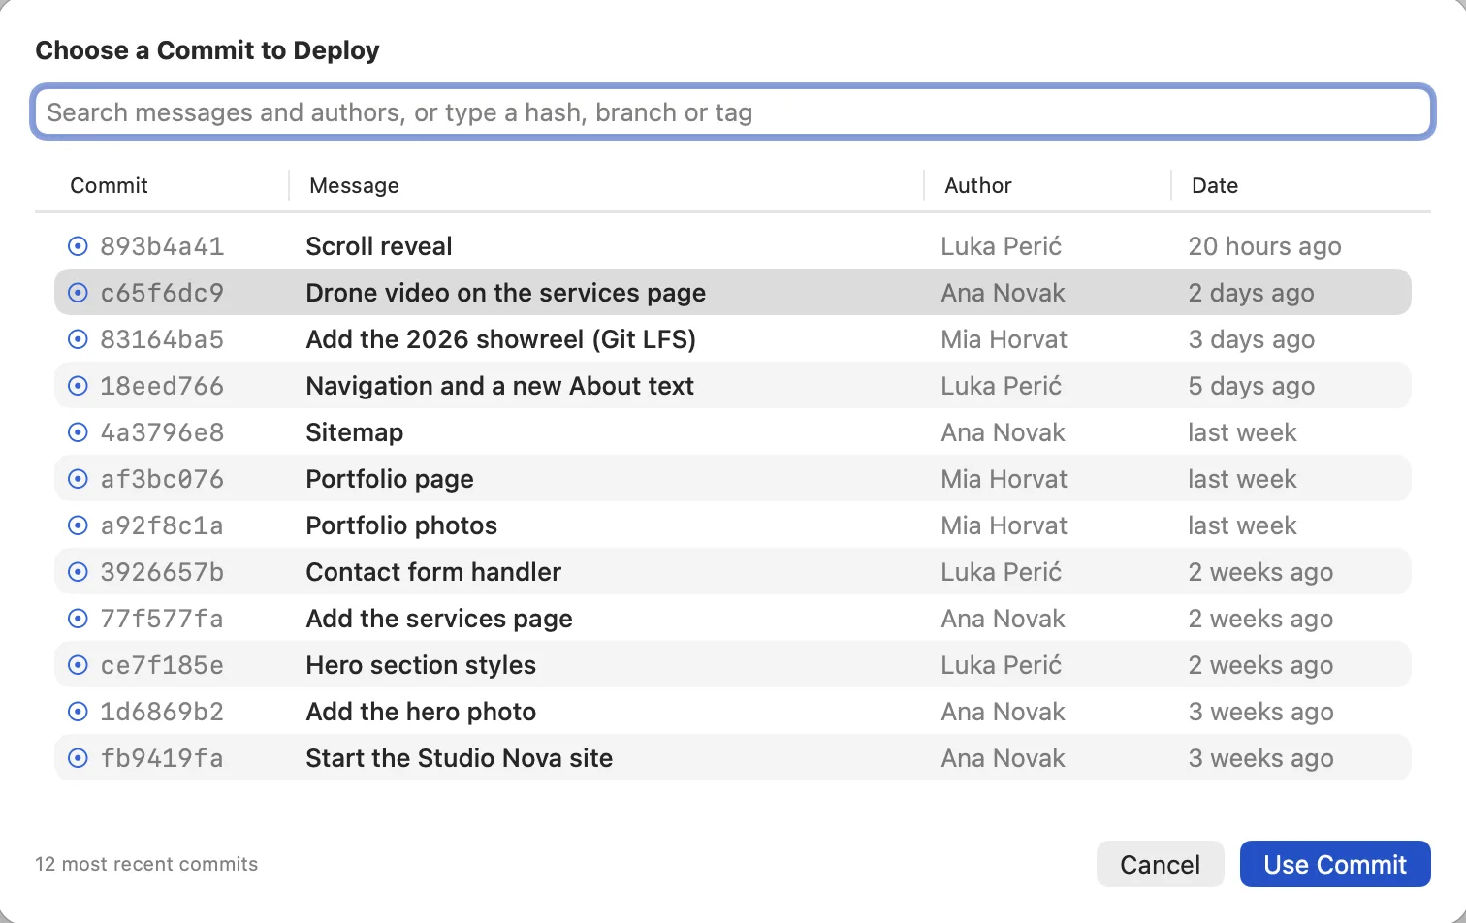Select the 'Portfolio photos' commit message

pos(401,525)
